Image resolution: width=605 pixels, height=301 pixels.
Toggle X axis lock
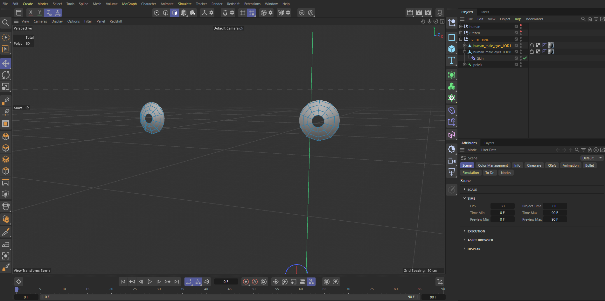pyautogui.click(x=31, y=13)
